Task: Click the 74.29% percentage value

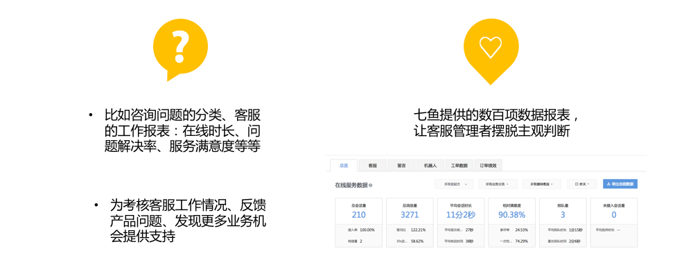Action: coord(523,241)
